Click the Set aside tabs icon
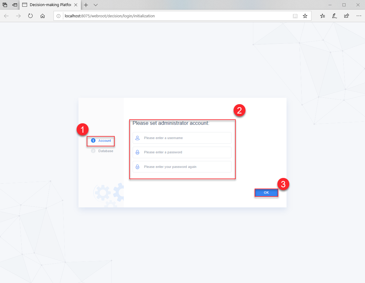Screen dimensions: 365x283 (x=4, y=5)
